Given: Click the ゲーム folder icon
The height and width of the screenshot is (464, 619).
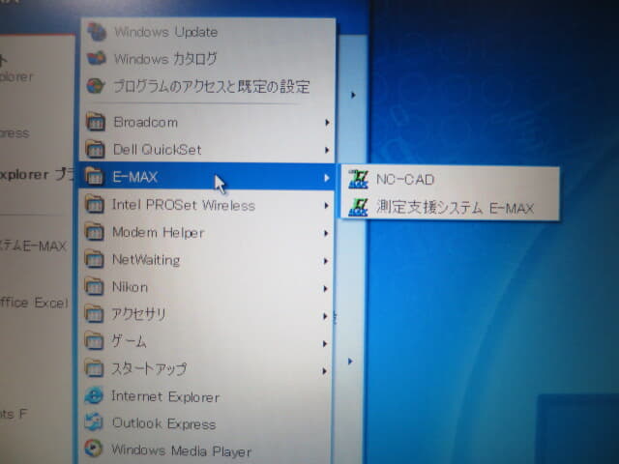Looking at the screenshot, I should pyautogui.click(x=94, y=341).
